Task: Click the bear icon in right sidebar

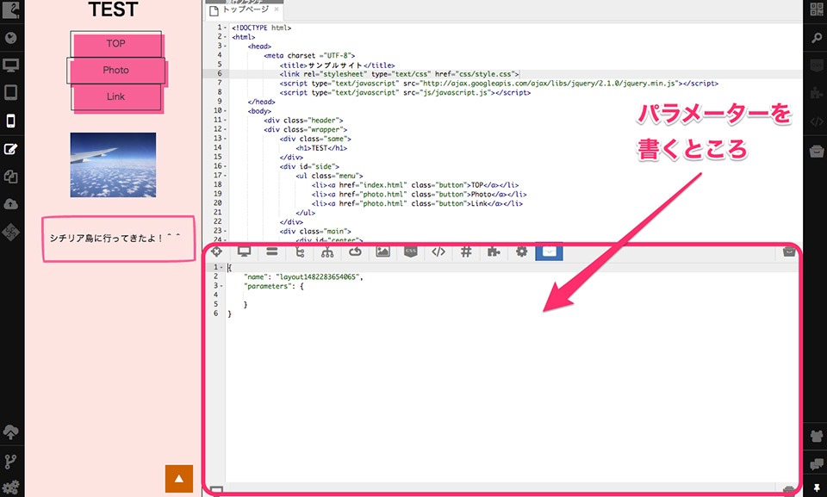Action: pos(817,436)
